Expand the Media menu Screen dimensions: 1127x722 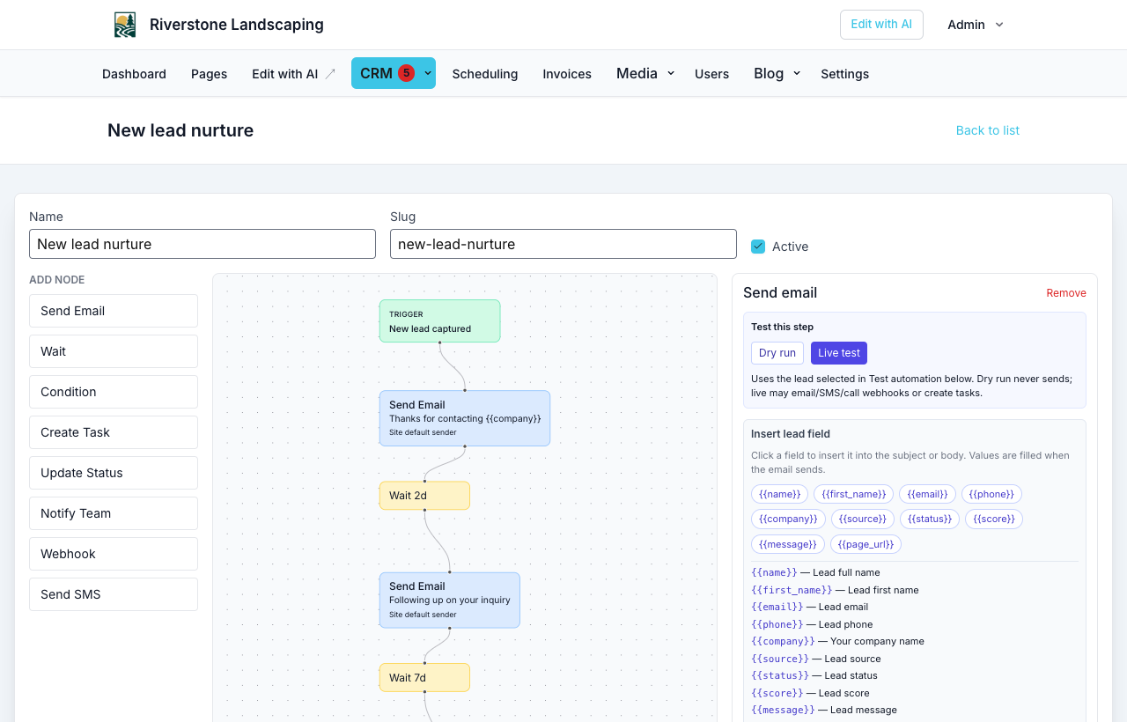point(645,73)
